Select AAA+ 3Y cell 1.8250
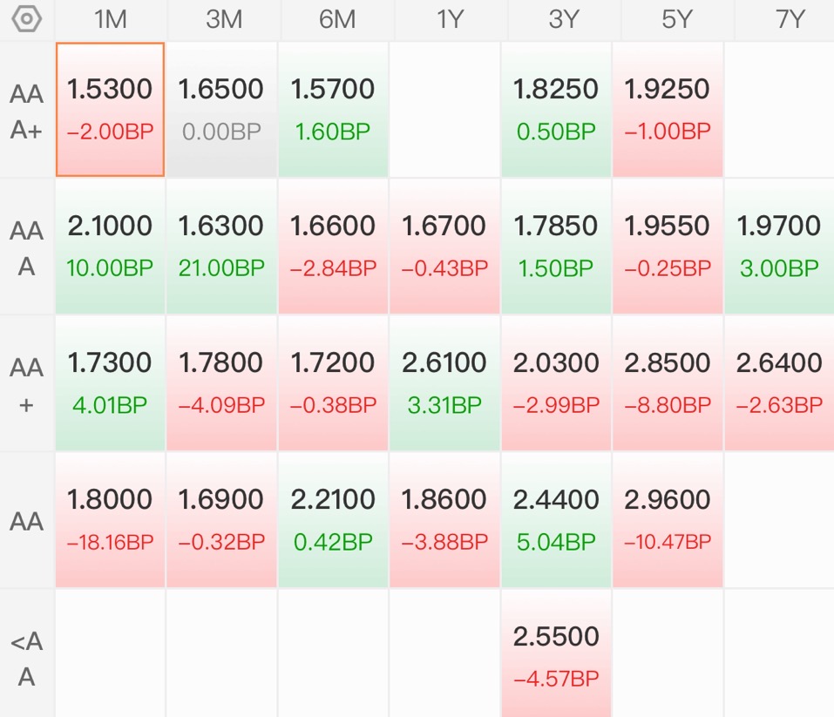The width and height of the screenshot is (834, 717). [556, 110]
